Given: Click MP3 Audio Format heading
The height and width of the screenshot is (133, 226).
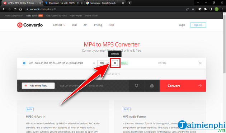Looking at the screenshot, I should (x=135, y=117).
